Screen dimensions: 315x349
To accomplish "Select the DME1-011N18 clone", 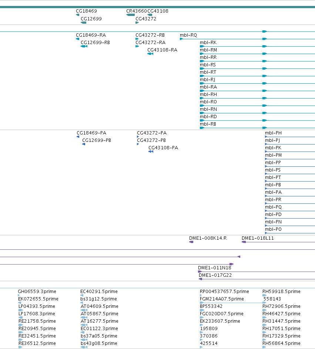I will 215,268.
